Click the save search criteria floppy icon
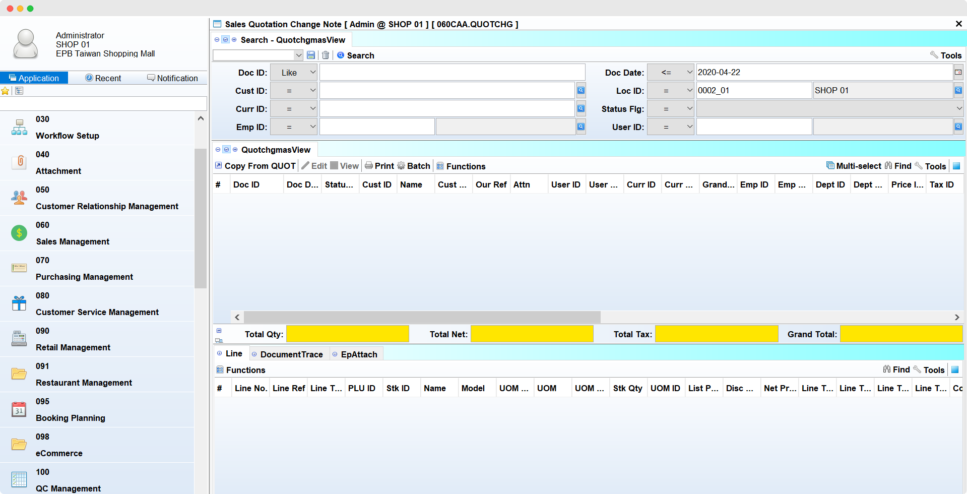 311,55
